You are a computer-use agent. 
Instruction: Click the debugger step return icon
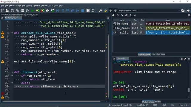tap(73, 11)
